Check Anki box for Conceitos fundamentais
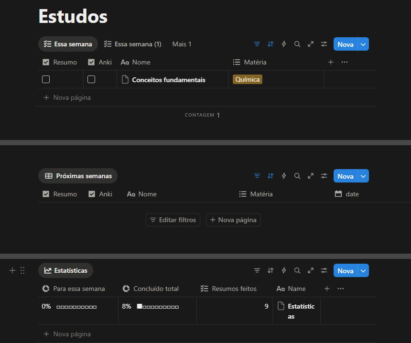Viewport: 411px width, 343px height. 91,79
